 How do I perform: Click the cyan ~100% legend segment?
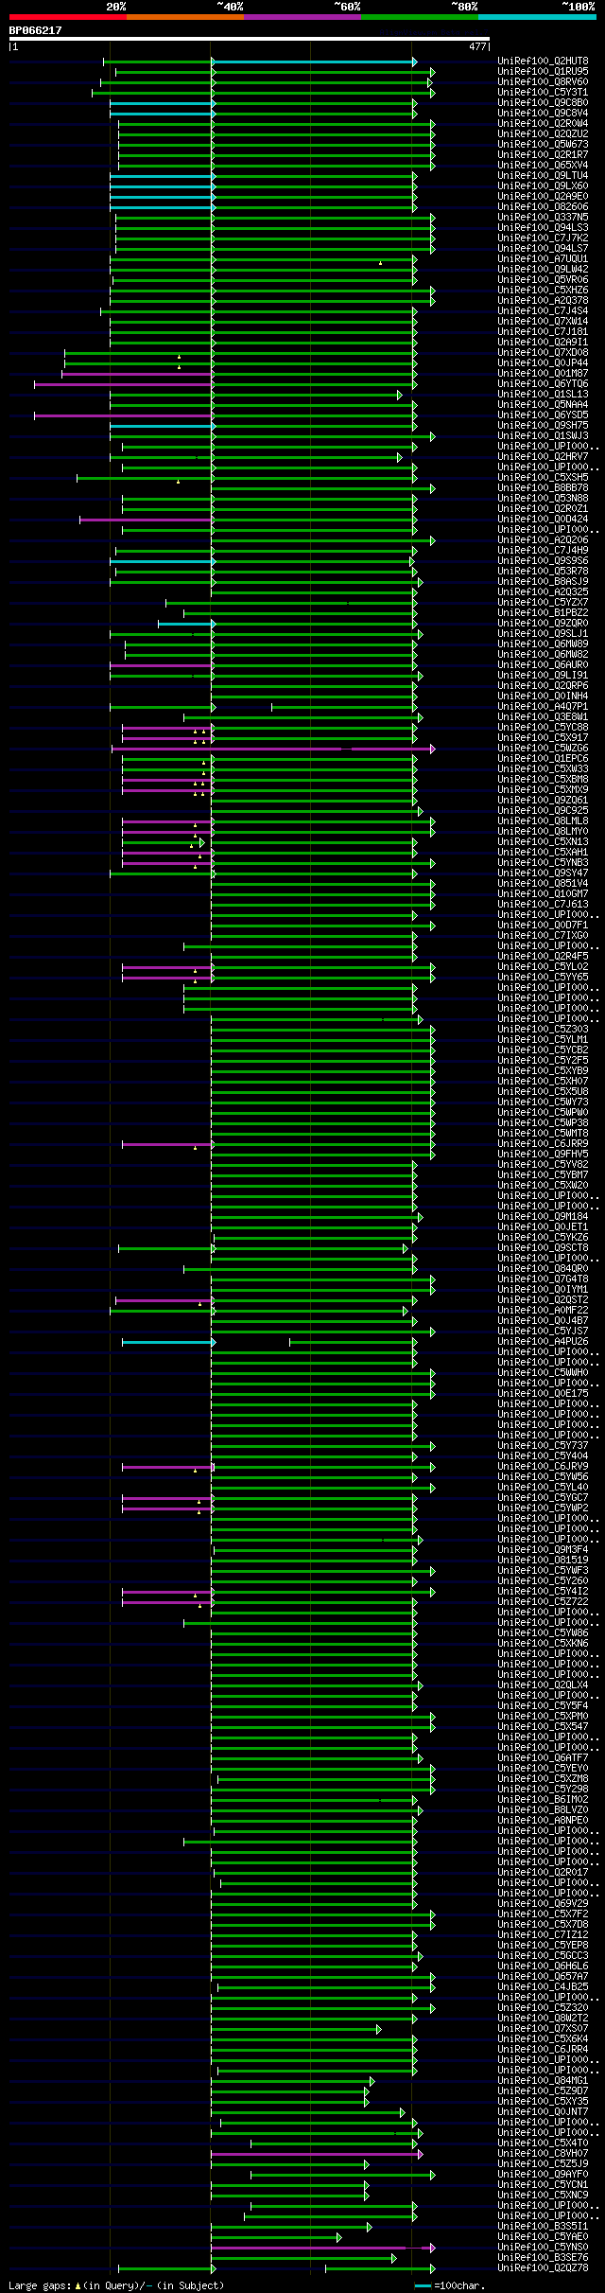pos(537,17)
